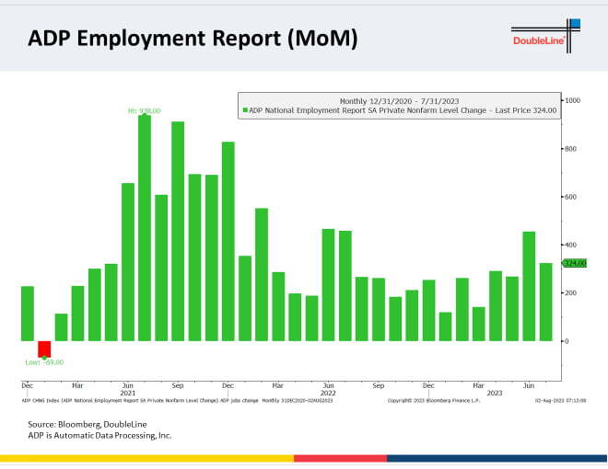Click the 2023 year label on x-axis
This screenshot has height=469, width=608.
495,394
